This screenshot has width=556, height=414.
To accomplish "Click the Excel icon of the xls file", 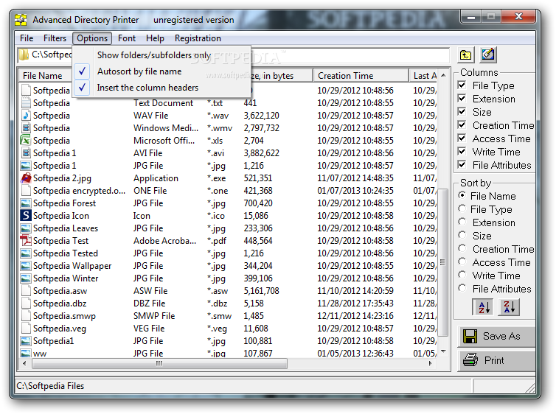I will [x=26, y=140].
